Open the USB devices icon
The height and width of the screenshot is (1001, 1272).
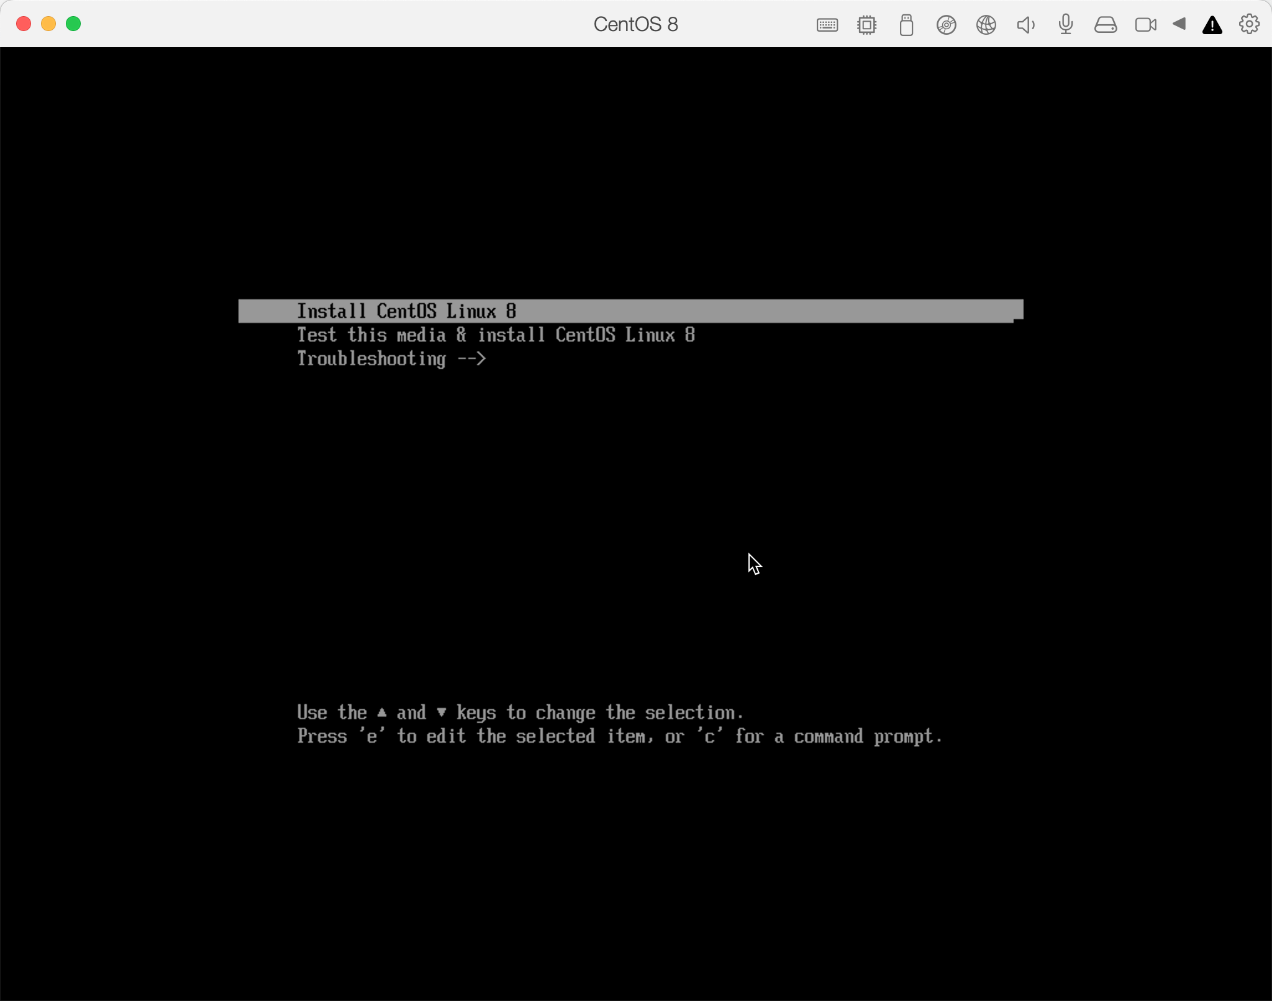coord(906,25)
